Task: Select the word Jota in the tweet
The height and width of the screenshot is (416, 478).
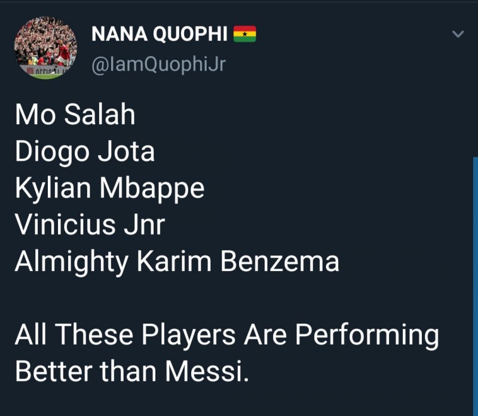Action: coord(126,152)
